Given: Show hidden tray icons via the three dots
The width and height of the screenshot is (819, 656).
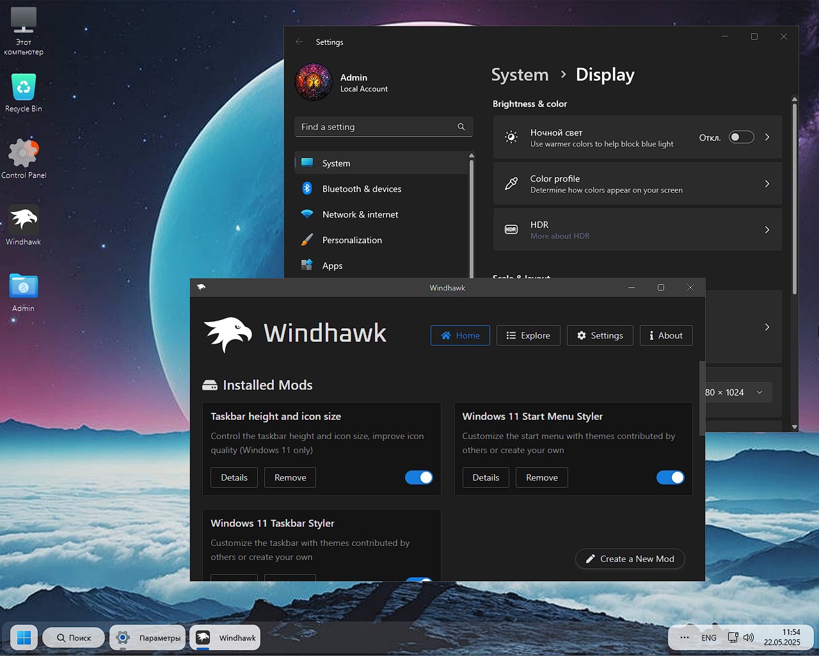Looking at the screenshot, I should 685,637.
